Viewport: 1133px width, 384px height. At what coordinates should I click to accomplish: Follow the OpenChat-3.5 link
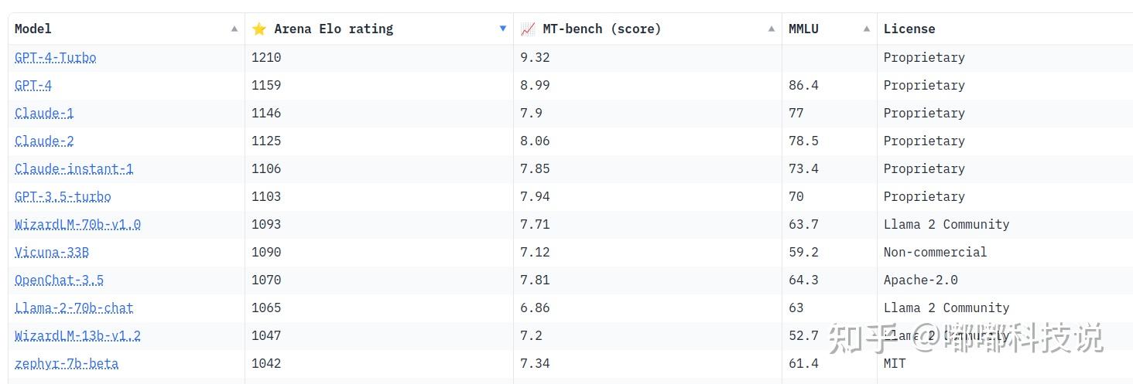pyautogui.click(x=59, y=280)
